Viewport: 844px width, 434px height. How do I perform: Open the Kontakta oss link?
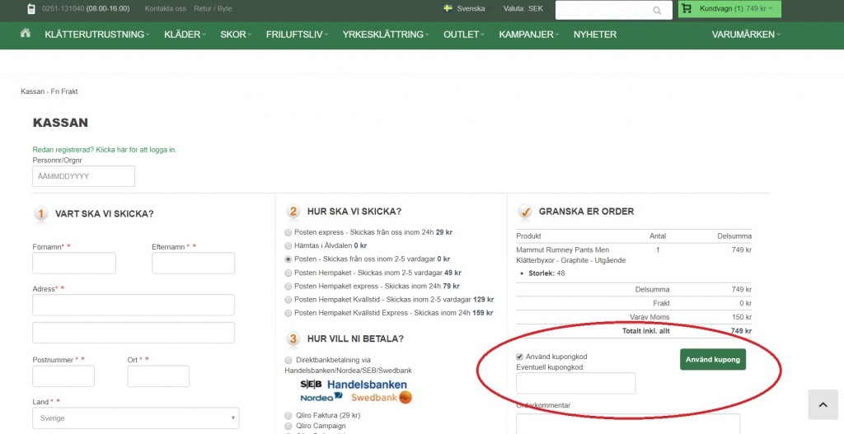pos(165,8)
